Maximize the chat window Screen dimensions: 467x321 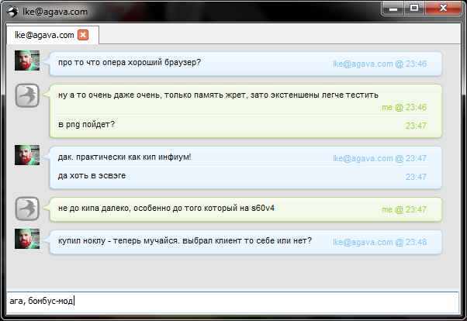point(414,9)
